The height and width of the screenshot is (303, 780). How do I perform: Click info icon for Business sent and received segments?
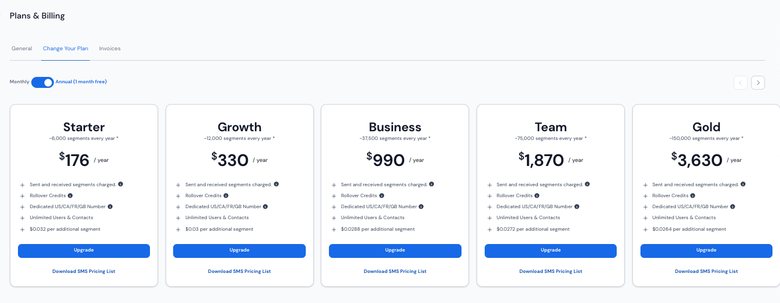pos(432,184)
